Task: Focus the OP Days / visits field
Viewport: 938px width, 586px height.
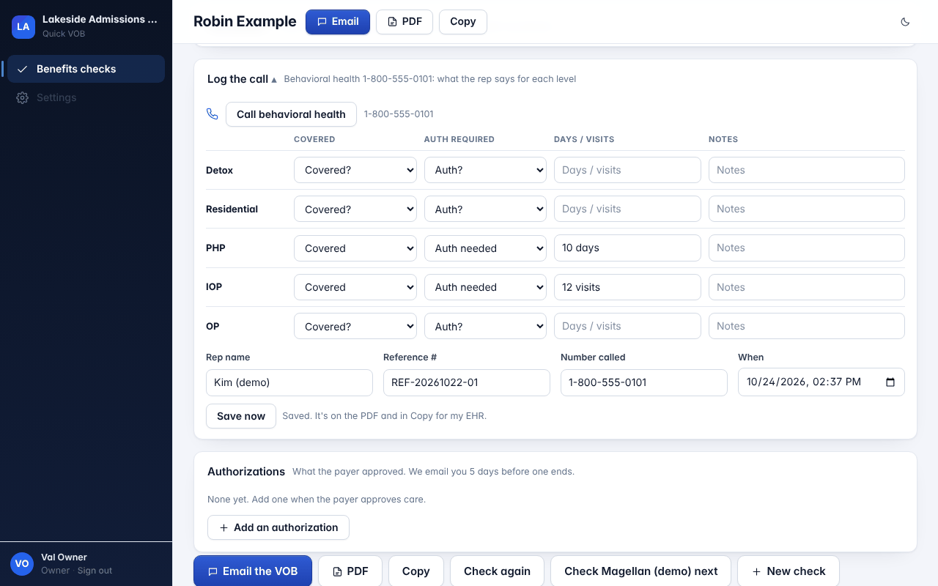Action: 627,327
